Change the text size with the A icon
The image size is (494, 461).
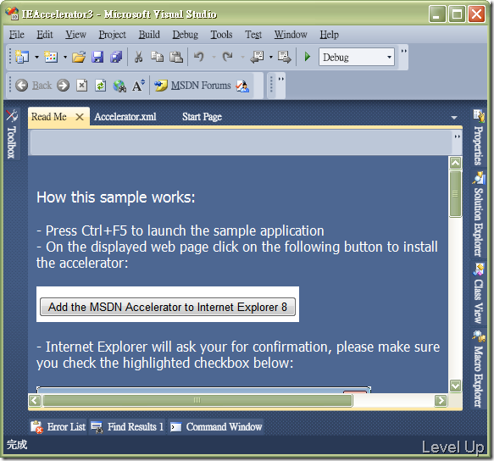[138, 86]
